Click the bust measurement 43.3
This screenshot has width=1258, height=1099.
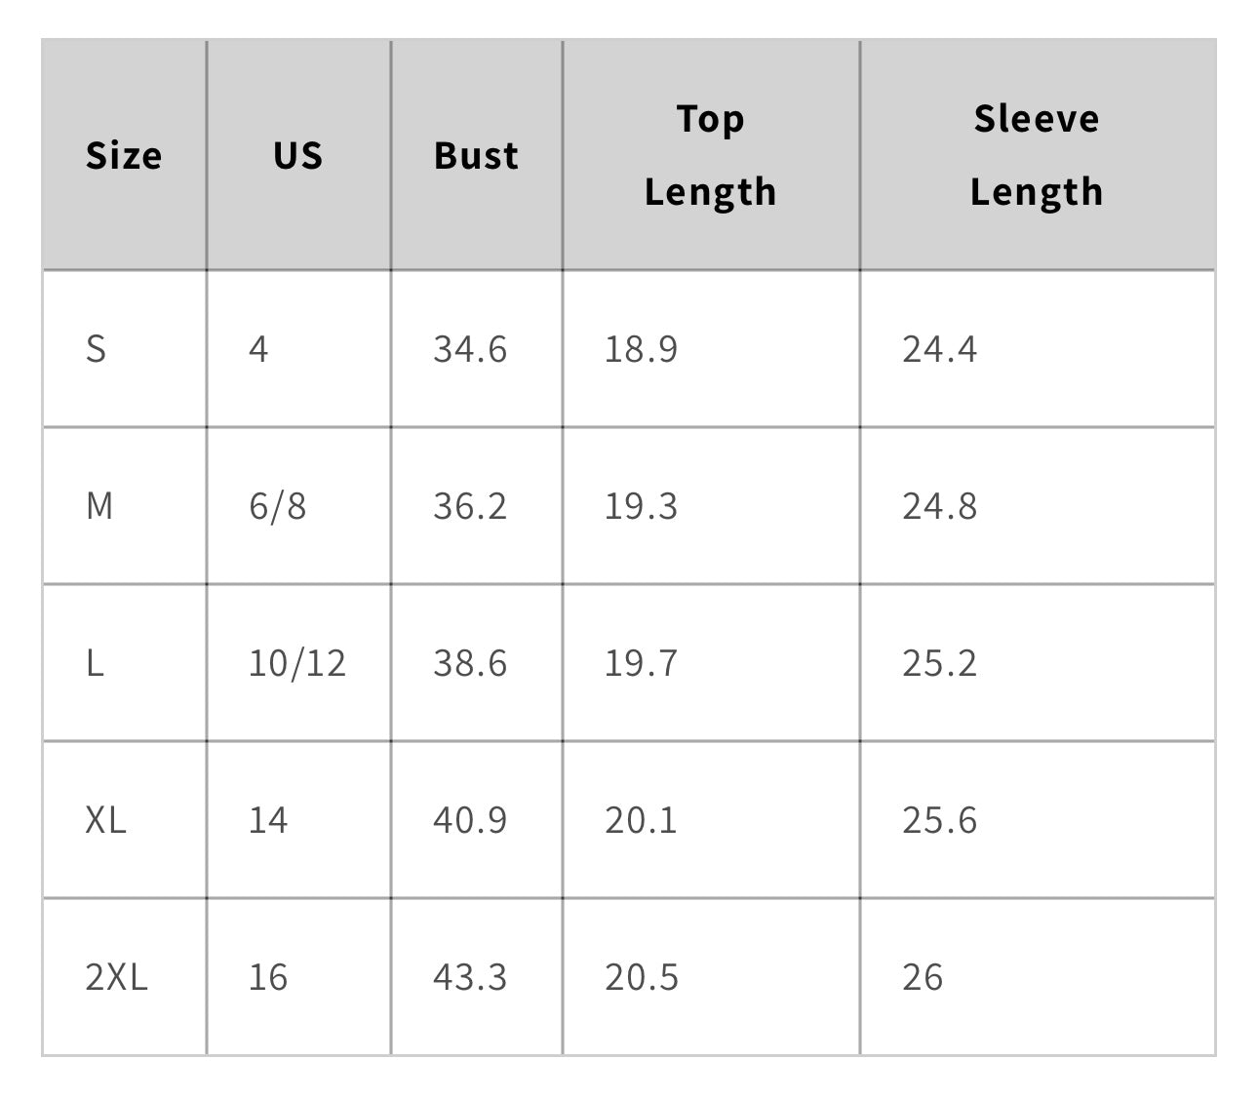(470, 977)
